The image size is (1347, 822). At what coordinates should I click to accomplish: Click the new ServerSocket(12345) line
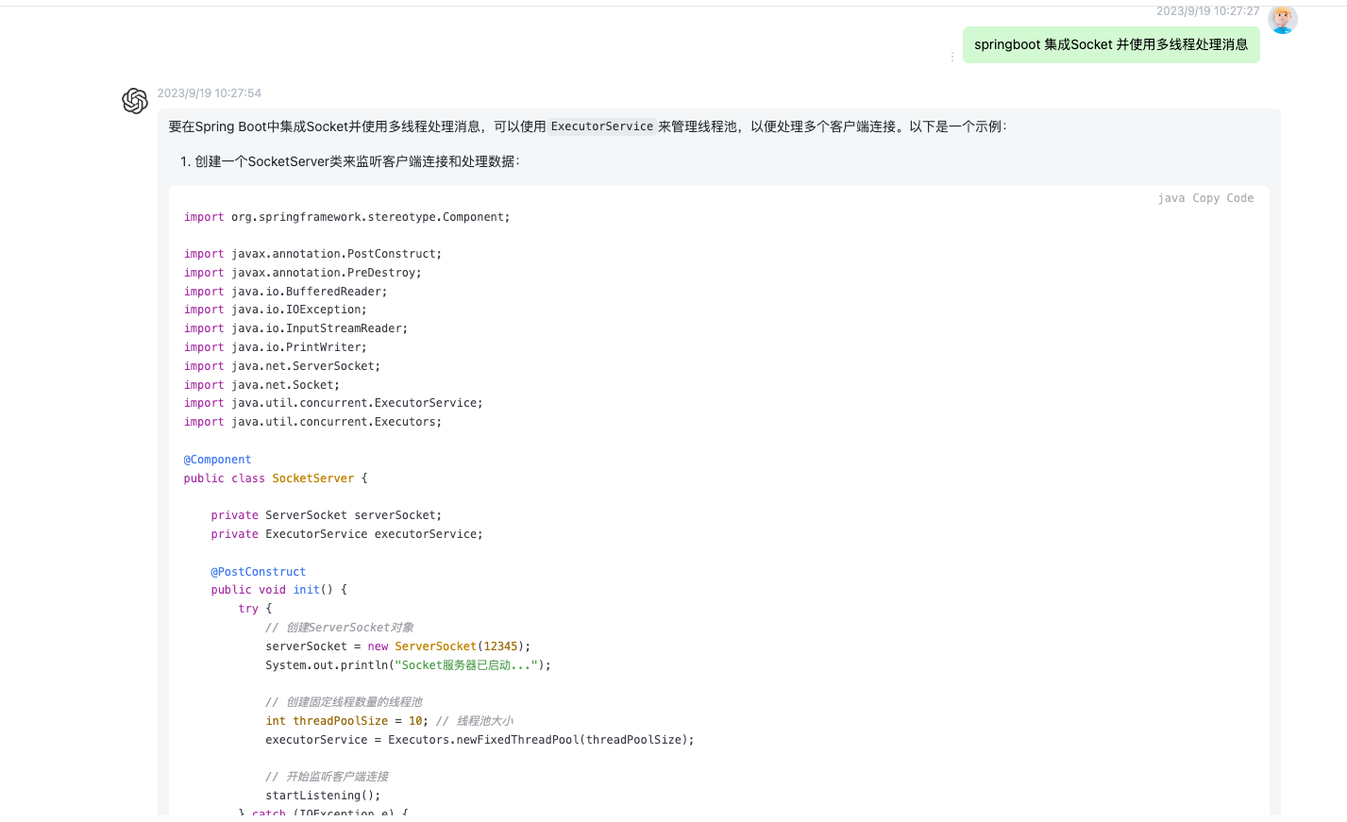point(398,646)
